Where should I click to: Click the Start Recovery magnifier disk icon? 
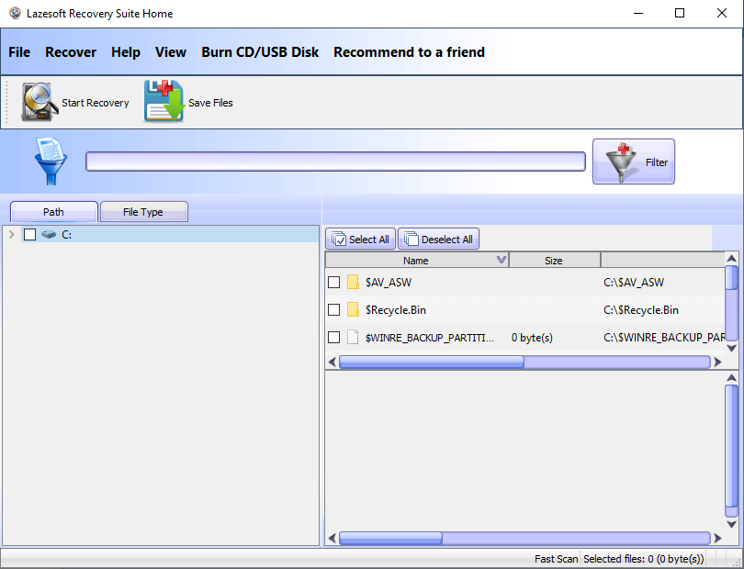coord(39,102)
